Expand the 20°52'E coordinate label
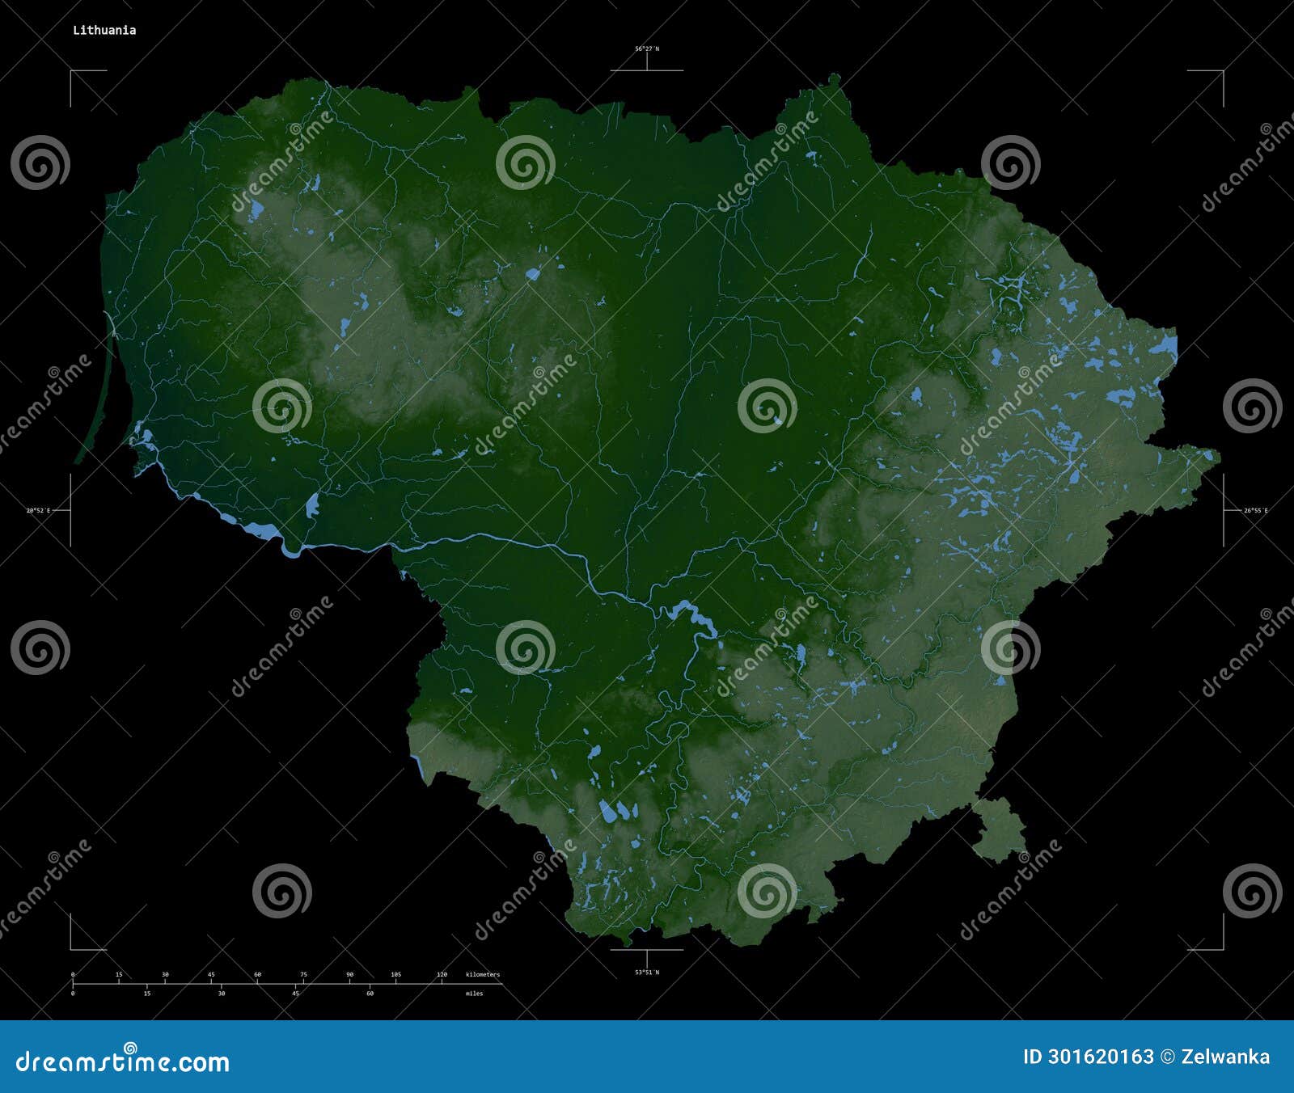Screen dimensions: 1294x1093 (38, 512)
